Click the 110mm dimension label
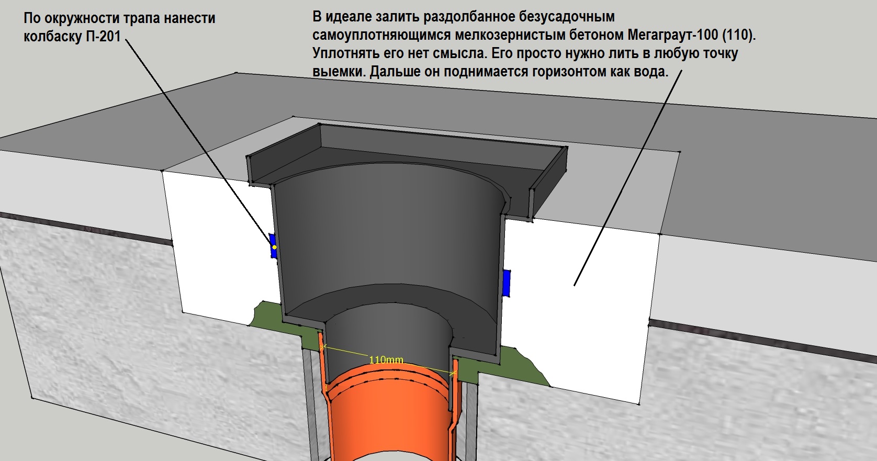 click(386, 360)
